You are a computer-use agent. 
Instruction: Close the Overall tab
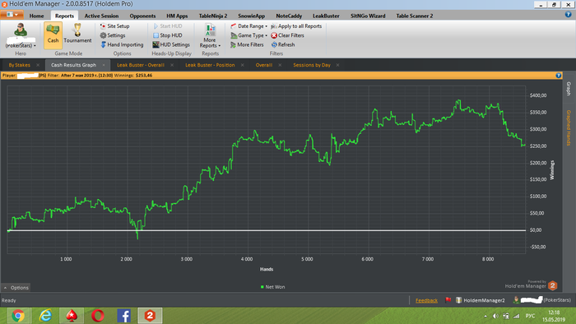(x=280, y=65)
